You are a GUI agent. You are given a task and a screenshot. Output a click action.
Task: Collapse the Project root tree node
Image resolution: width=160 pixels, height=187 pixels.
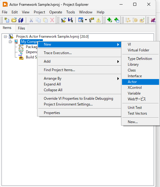(5, 36)
